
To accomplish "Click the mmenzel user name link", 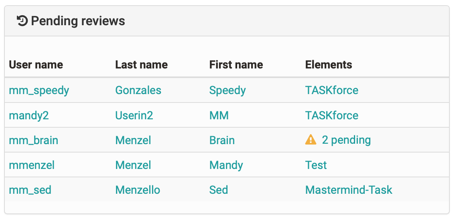I will pos(32,165).
